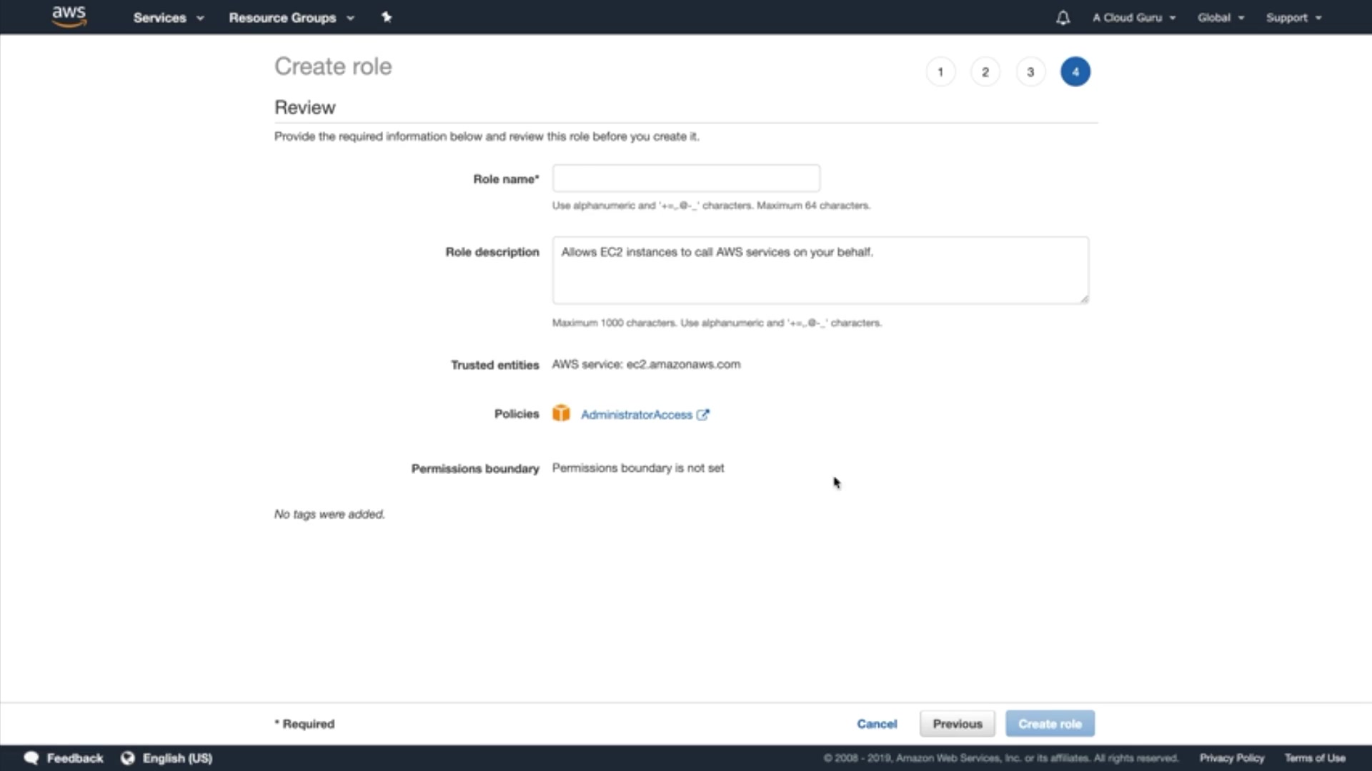Go to wizard step 1
Viewport: 1372px width, 771px height.
[940, 72]
